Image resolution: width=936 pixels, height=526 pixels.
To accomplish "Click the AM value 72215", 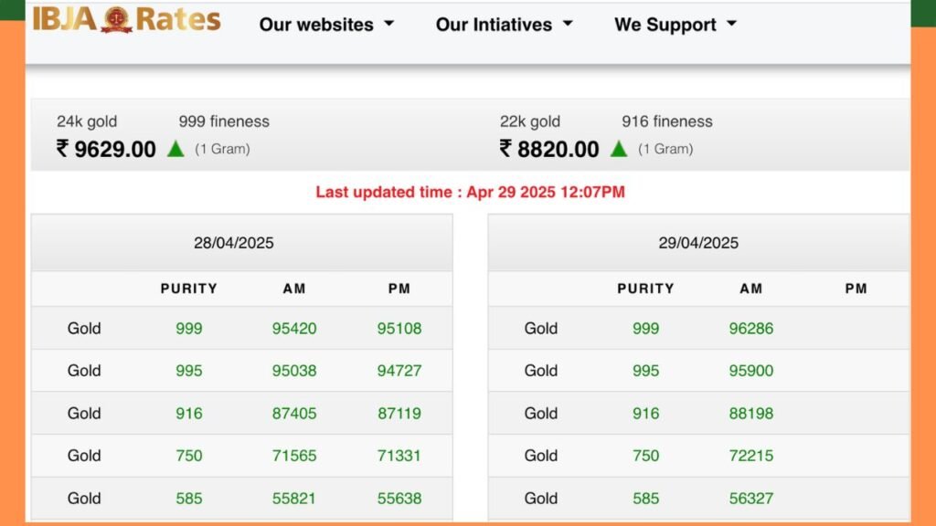I will click(751, 456).
